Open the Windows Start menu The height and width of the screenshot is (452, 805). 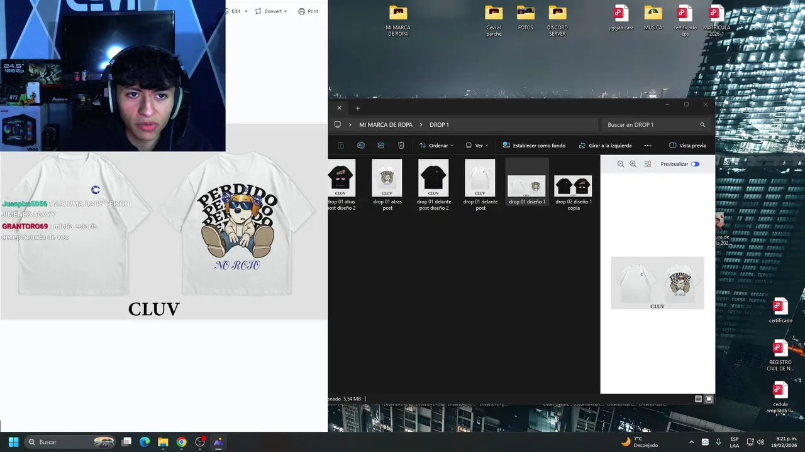pyautogui.click(x=13, y=442)
